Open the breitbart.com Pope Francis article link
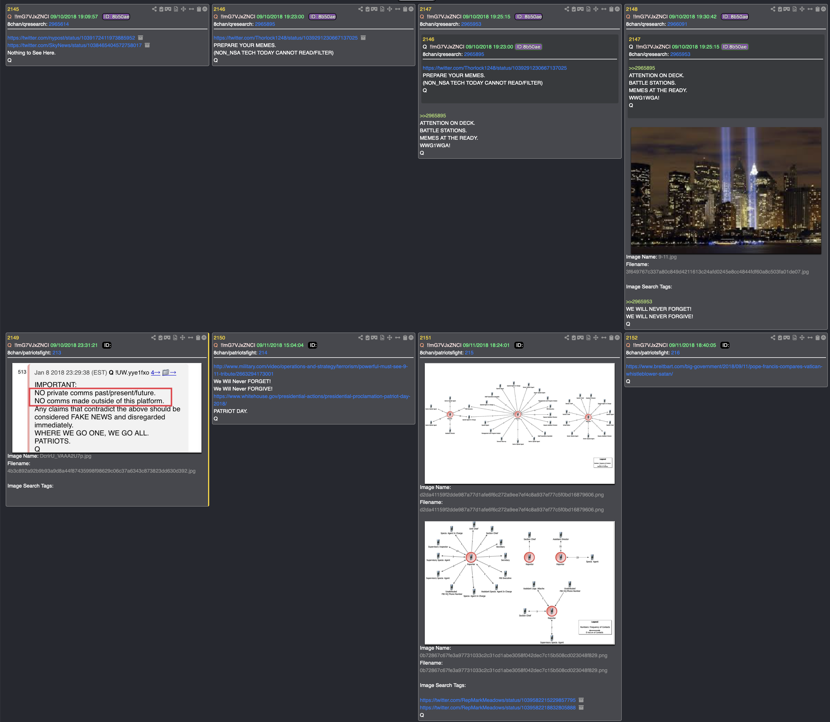 [x=724, y=370]
